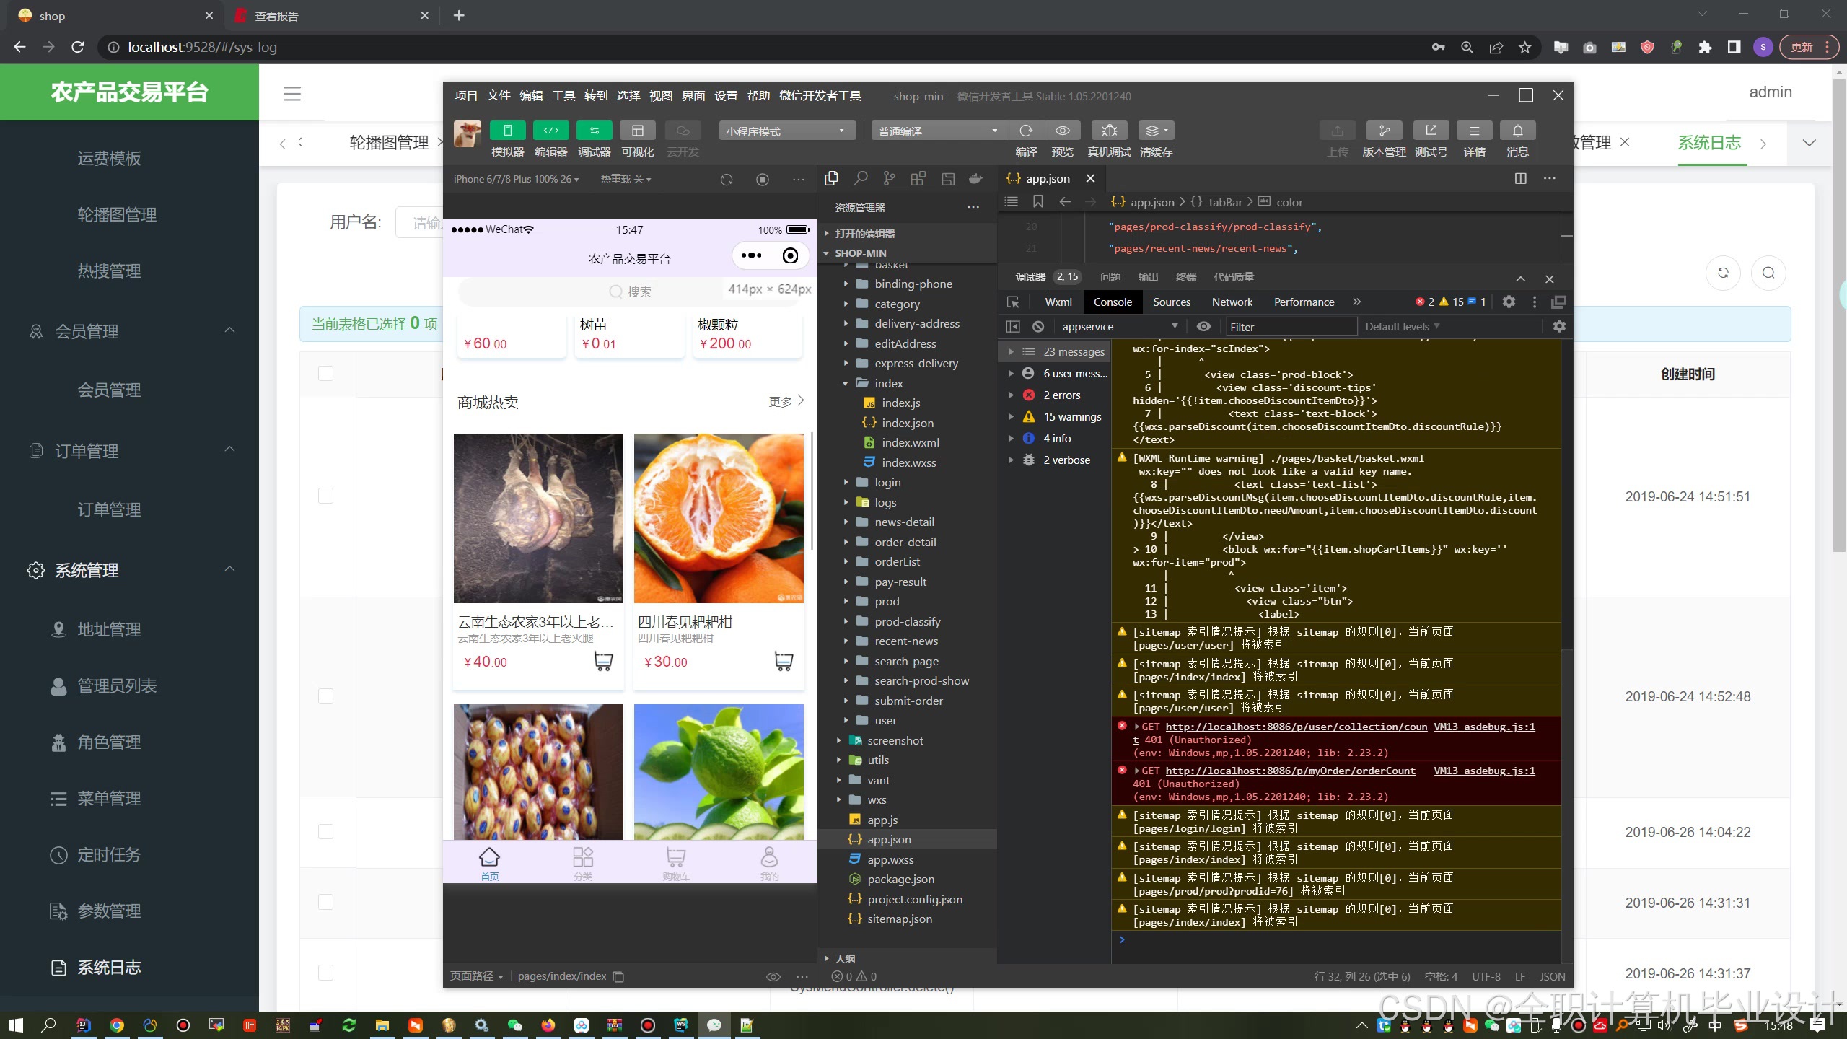Click the split editor icon
Screen dimensions: 1847x1039
tap(1520, 178)
